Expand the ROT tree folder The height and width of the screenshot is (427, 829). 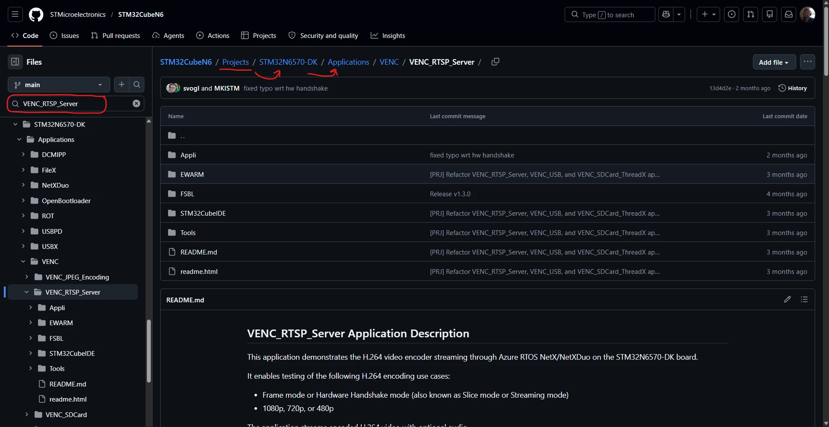point(23,216)
